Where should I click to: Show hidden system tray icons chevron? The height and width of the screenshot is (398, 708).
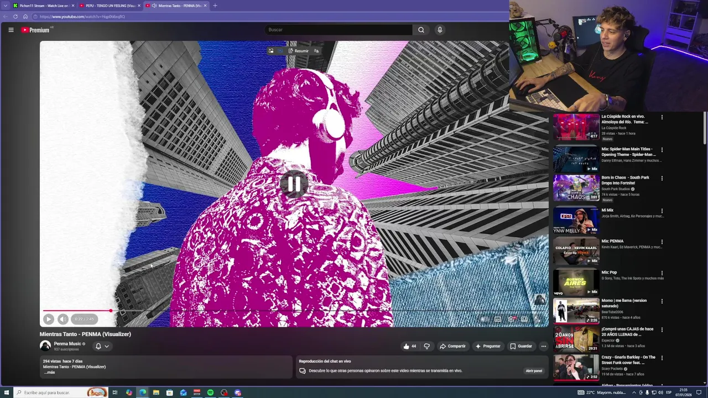tap(633, 392)
